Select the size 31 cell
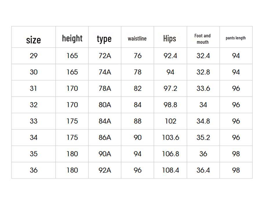Screen dimensions: 264x198 click(x=34, y=88)
